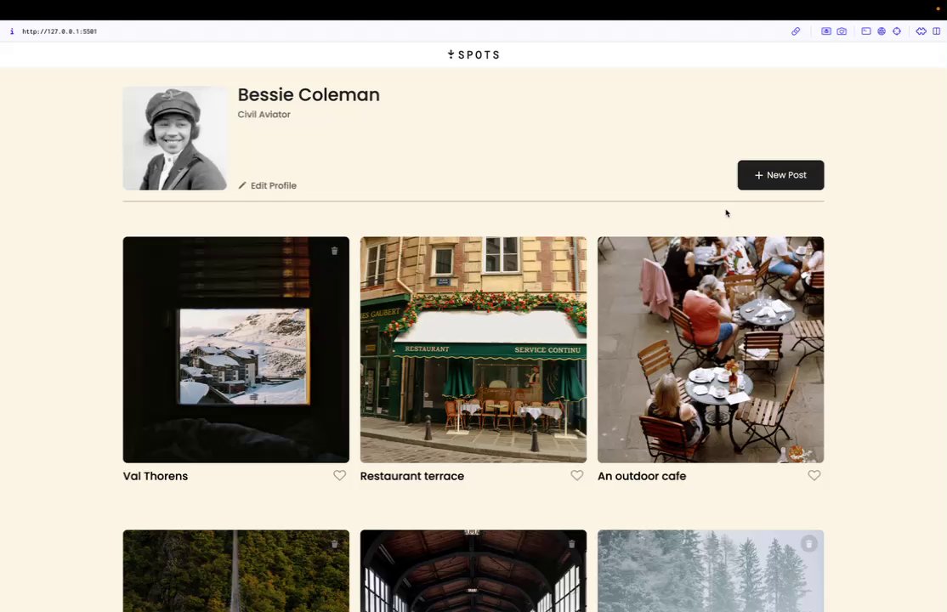
Task: Click the Restaurant terrace card title
Action: [x=412, y=476]
